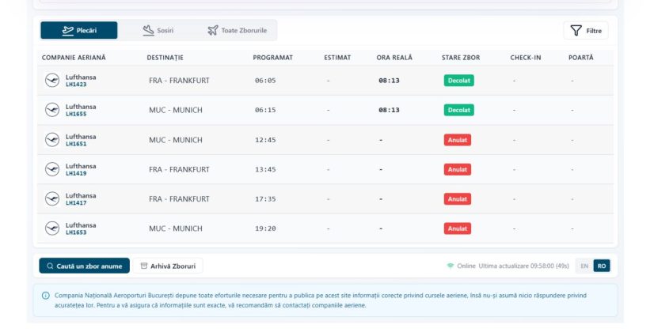Switch to the Plecări departures tab
The height and width of the screenshot is (332, 654).
click(x=79, y=31)
